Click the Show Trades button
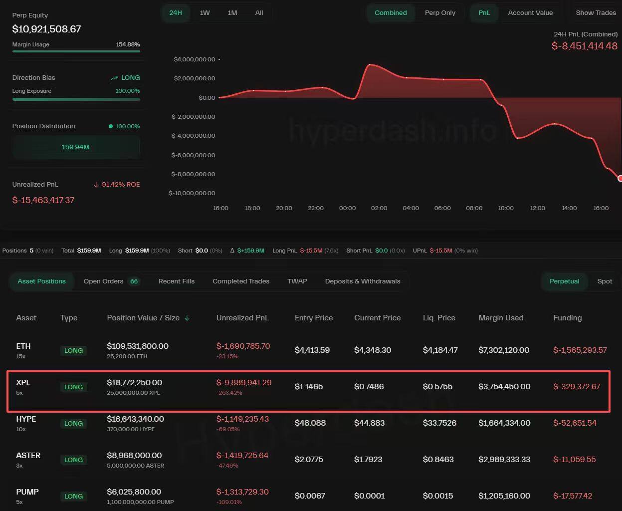Screen dimensions: 622x511 pyautogui.click(x=596, y=13)
